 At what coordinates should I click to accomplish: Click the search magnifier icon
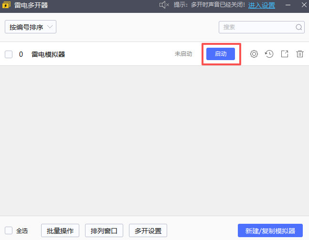[299, 27]
